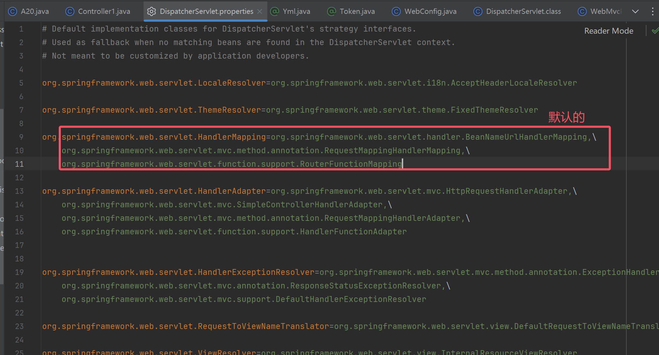
Task: Place caret after RouterFunctionMapping
Action: (x=402, y=164)
